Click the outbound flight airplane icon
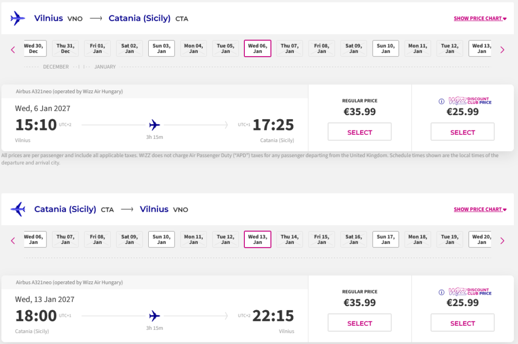Screen dimensions: 518x344 18,19
